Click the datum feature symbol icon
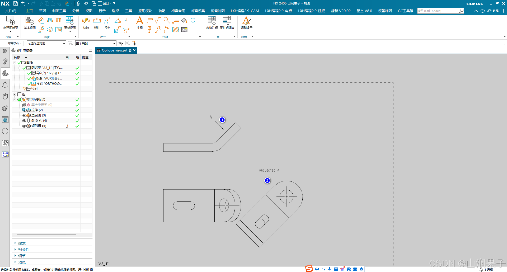The image size is (507, 272). point(149,30)
